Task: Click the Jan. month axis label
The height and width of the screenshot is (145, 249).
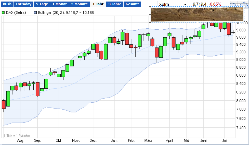Action: tap(114, 141)
